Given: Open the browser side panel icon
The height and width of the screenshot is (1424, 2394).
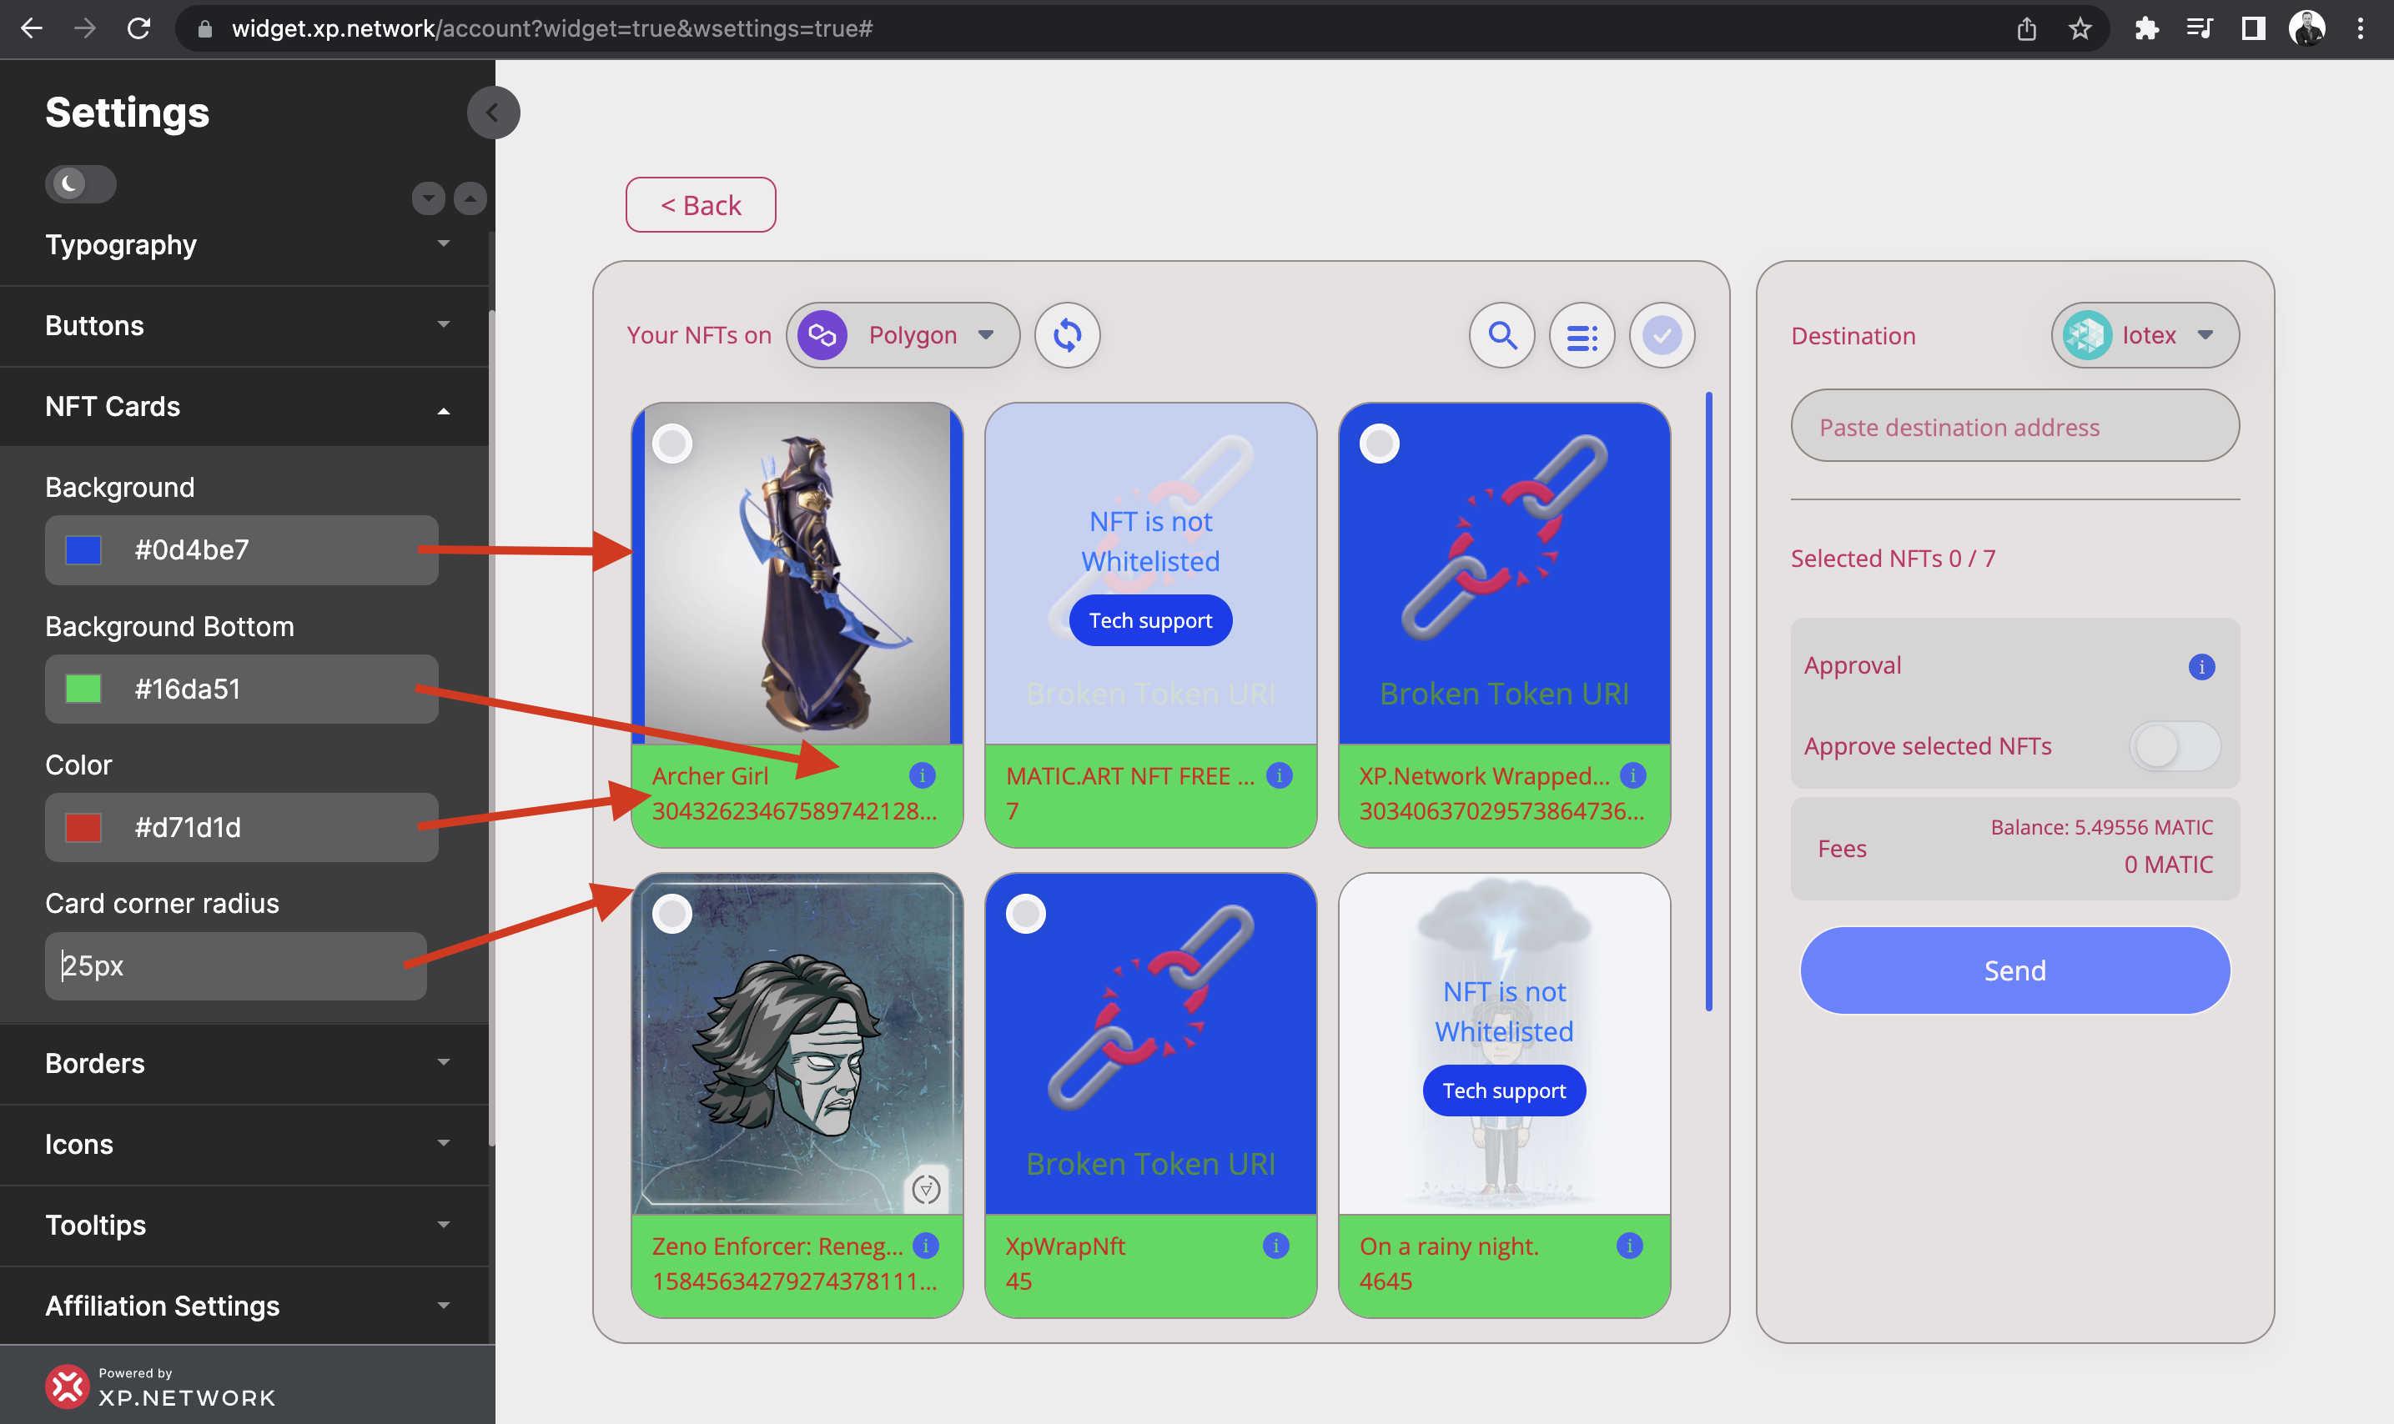Looking at the screenshot, I should pyautogui.click(x=2253, y=29).
